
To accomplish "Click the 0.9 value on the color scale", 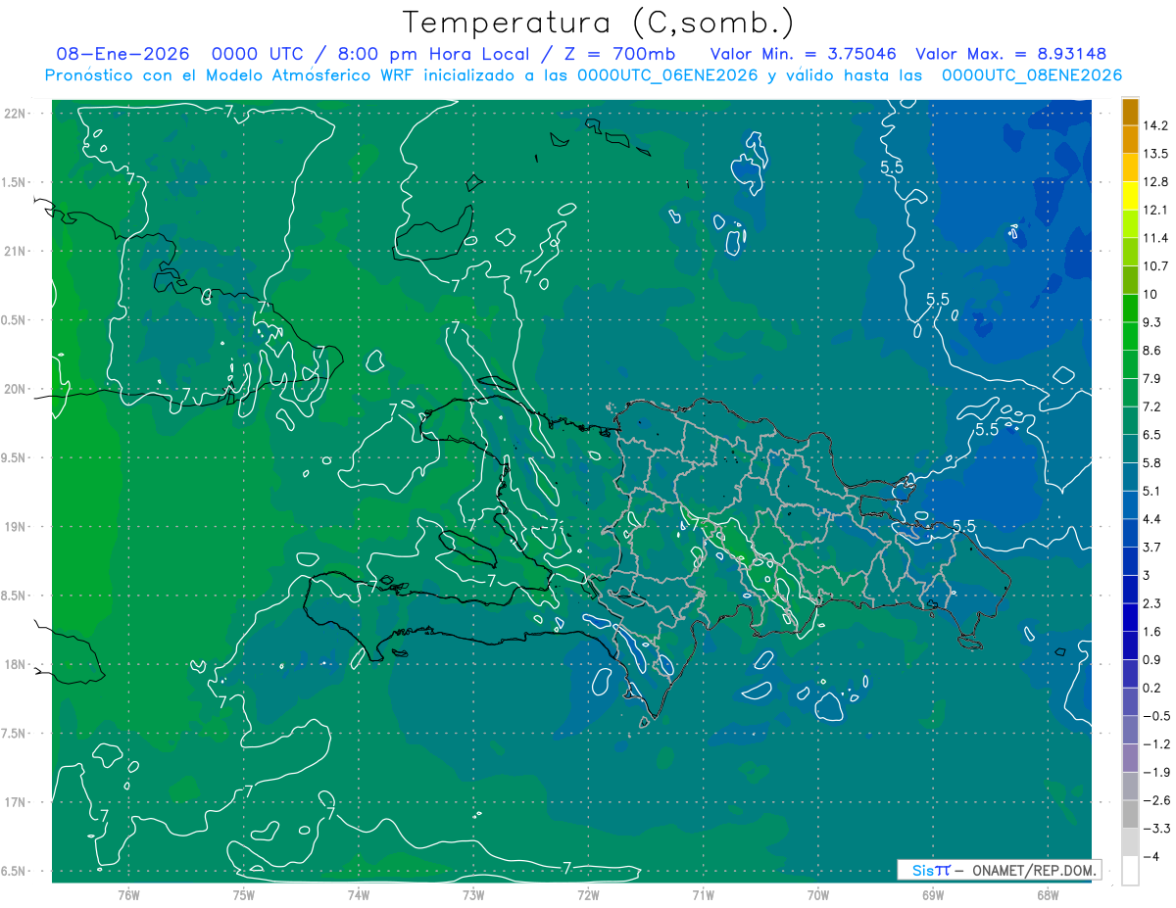I will (x=1151, y=660).
